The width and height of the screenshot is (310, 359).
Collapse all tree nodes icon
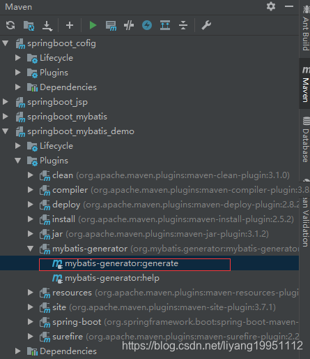coord(183,25)
